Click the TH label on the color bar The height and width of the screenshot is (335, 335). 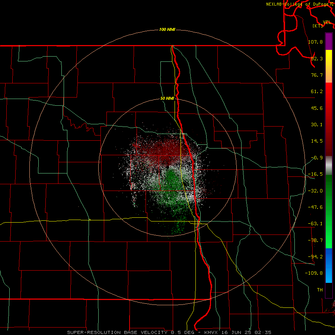(320, 290)
